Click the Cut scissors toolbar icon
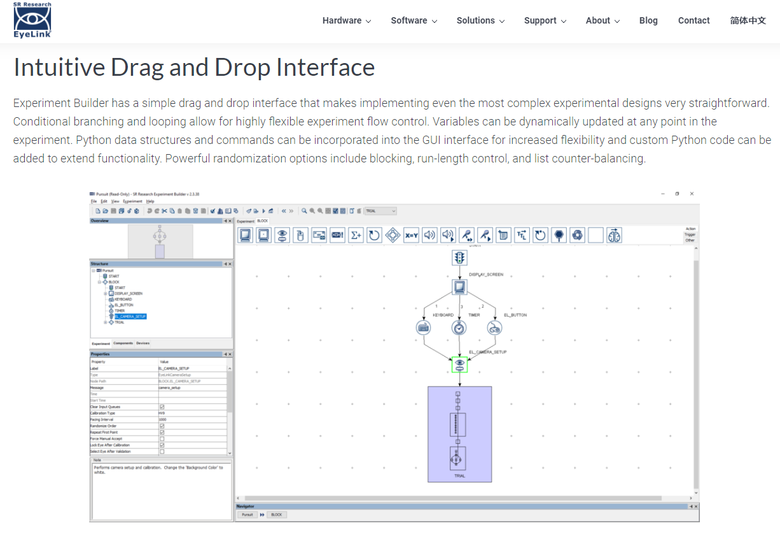780x542 pixels. (164, 211)
